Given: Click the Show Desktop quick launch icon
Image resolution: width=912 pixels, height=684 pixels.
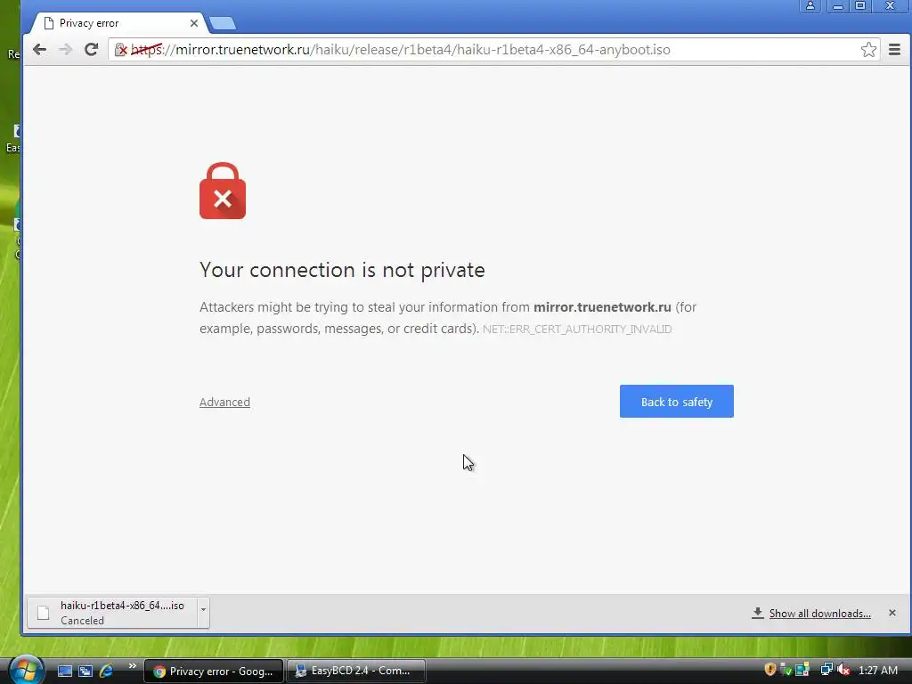Looking at the screenshot, I should pos(64,671).
